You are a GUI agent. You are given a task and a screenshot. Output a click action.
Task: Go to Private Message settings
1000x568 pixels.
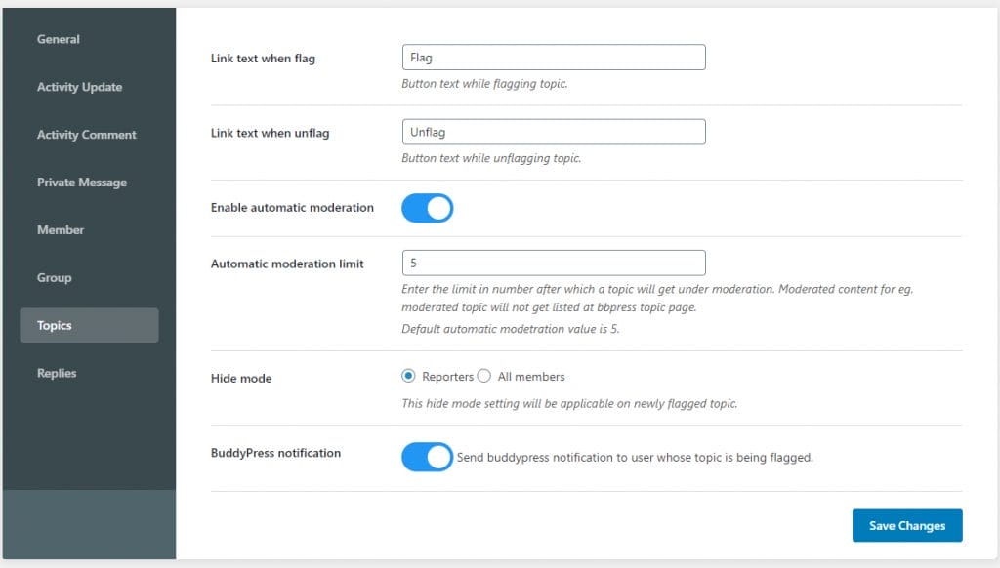pos(81,183)
